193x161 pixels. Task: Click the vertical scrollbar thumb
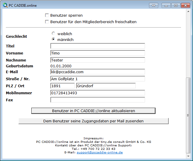(x=188, y=115)
